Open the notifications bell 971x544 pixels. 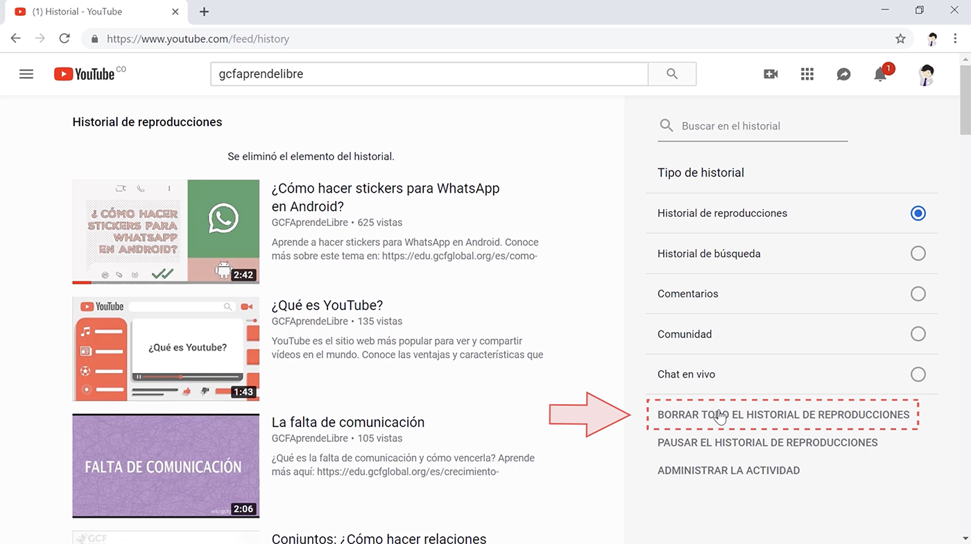click(880, 74)
